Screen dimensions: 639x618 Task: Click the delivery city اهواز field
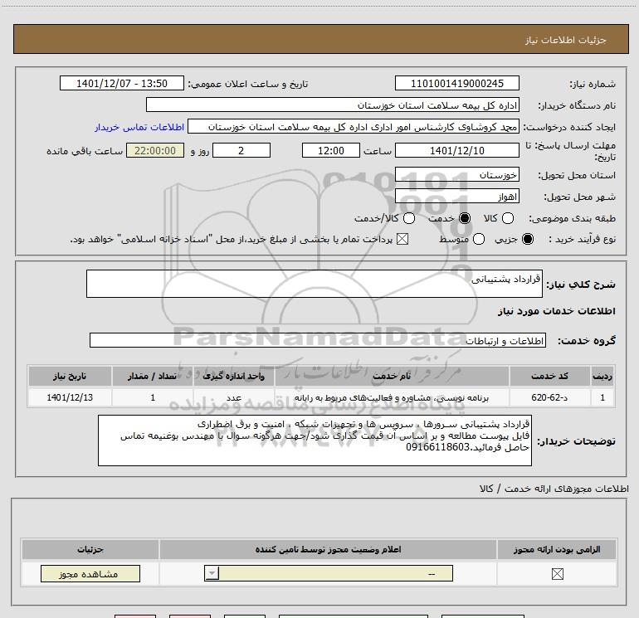tap(456, 197)
